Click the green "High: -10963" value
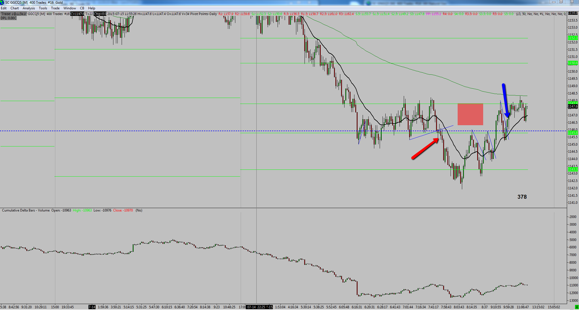The width and height of the screenshot is (579, 310). 82,210
